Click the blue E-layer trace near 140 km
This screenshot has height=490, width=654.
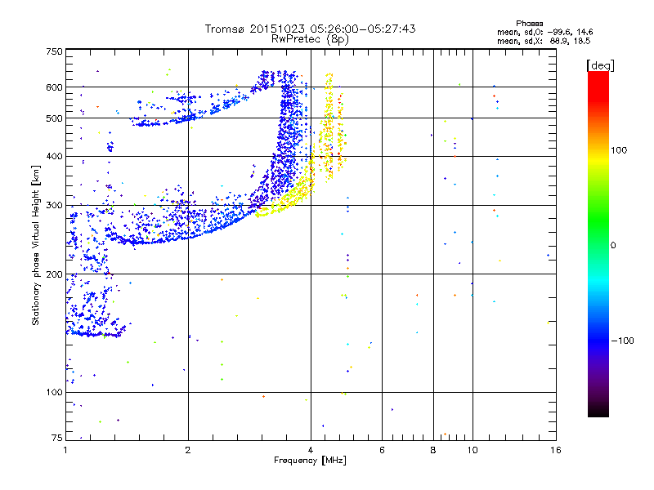click(96, 334)
